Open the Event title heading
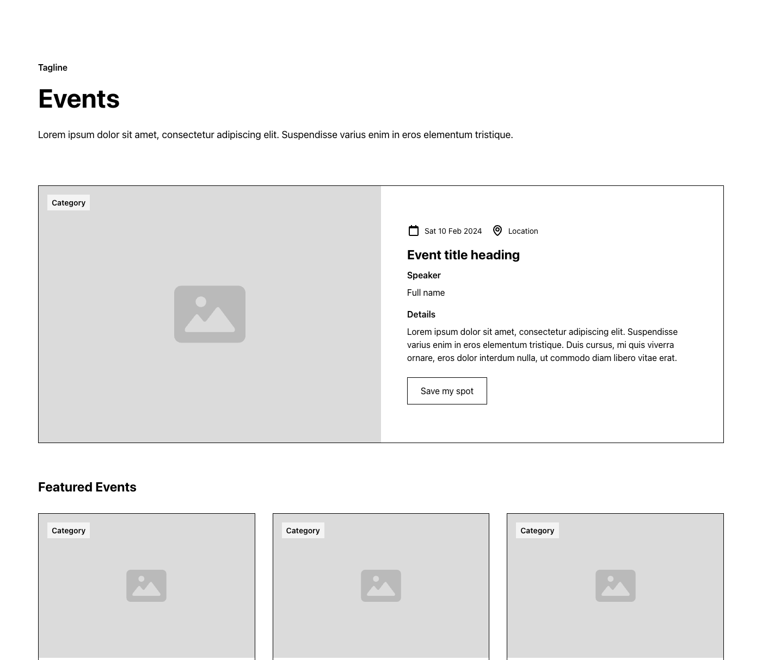Image resolution: width=762 pixels, height=660 pixels. pos(463,255)
